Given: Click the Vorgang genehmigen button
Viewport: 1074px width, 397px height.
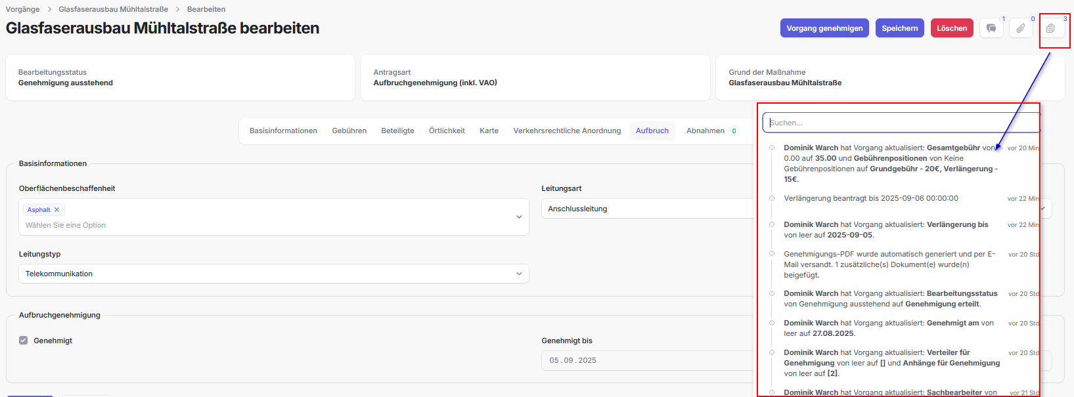Looking at the screenshot, I should click(x=824, y=28).
